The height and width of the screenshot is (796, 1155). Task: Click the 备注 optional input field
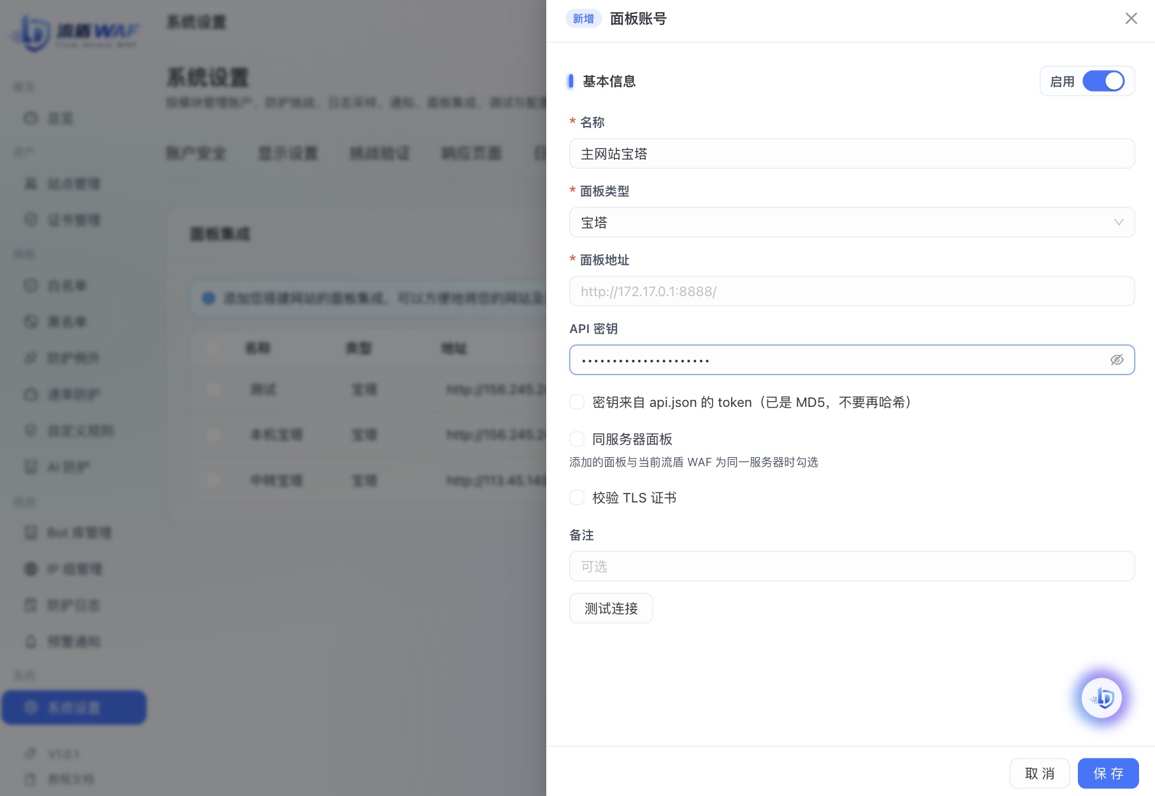coord(852,566)
